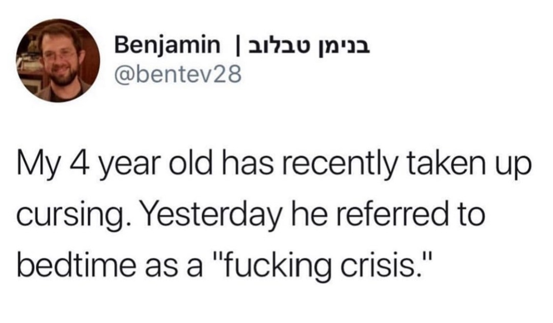Open the @bentev28 handle link
This screenshot has width=553, height=323.
[x=178, y=75]
